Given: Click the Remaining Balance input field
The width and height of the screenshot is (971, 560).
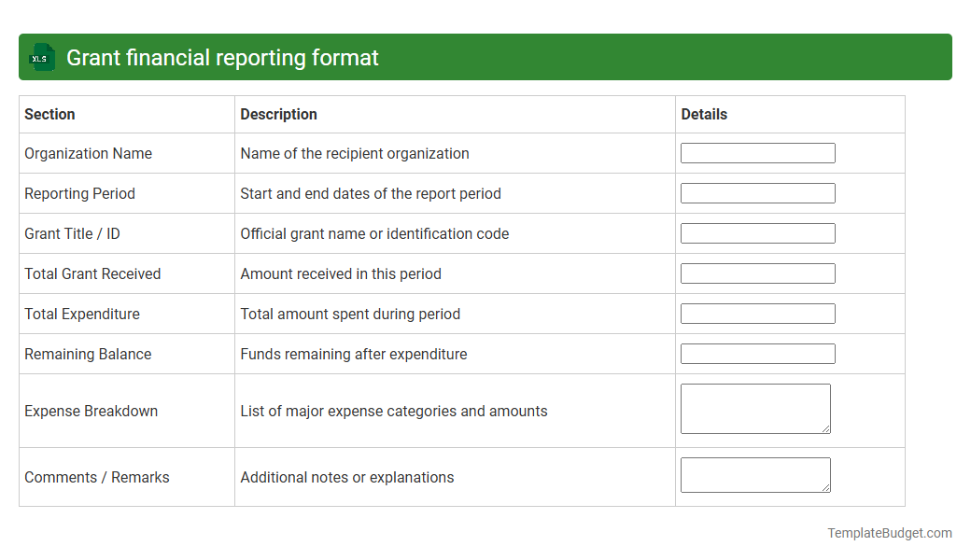Looking at the screenshot, I should (757, 353).
